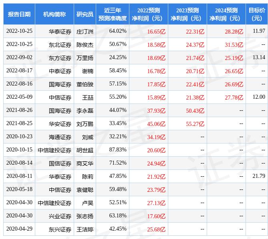This screenshot has height=239, width=268.
Task: Click the date 2020-08-11
Action: (19, 176)
